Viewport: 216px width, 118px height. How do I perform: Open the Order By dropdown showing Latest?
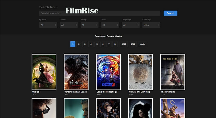point(151,25)
